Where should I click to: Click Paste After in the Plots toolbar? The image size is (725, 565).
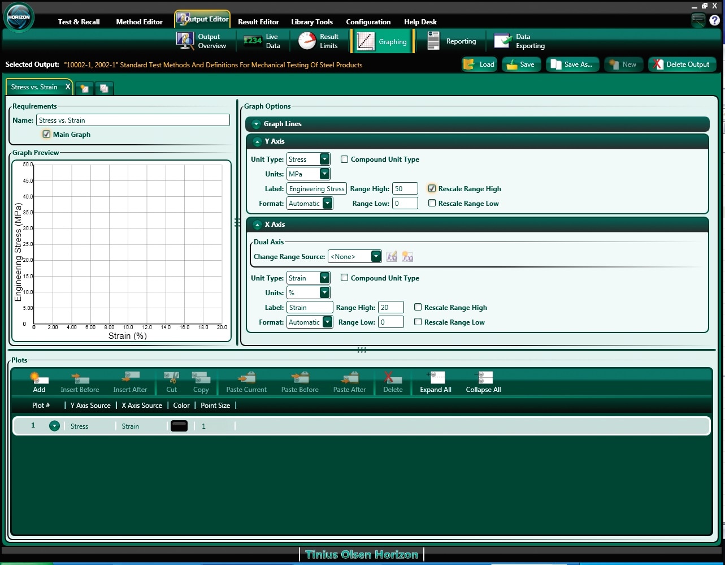[349, 382]
